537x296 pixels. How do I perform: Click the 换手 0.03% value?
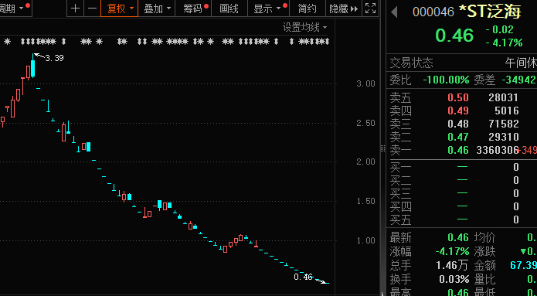[454, 279]
